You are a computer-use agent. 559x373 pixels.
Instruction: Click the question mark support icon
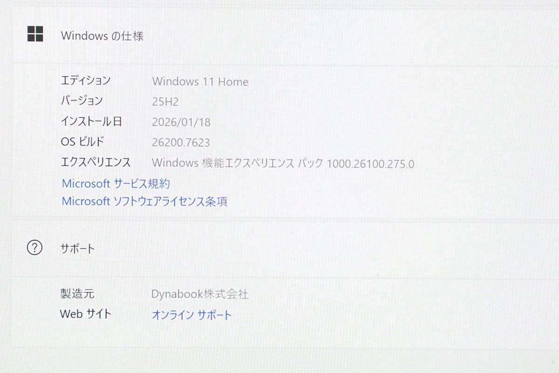[x=34, y=249]
